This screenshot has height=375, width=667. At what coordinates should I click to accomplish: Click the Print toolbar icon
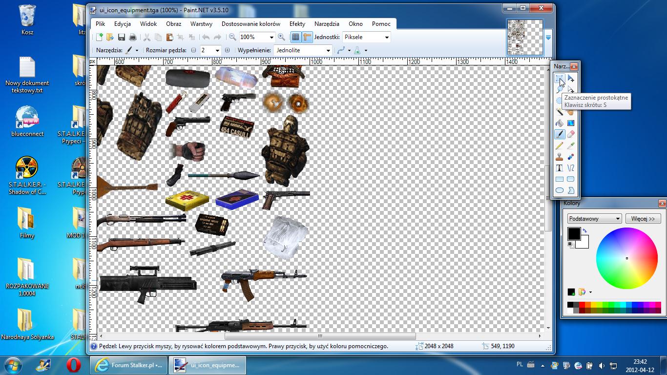point(133,37)
